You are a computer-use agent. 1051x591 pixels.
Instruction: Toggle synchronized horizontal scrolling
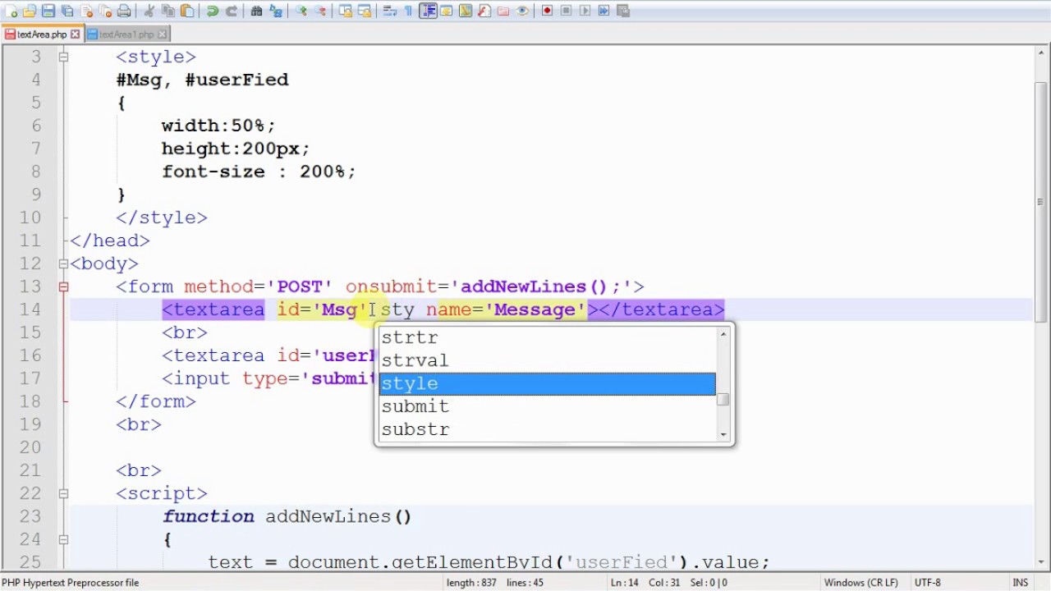point(365,11)
